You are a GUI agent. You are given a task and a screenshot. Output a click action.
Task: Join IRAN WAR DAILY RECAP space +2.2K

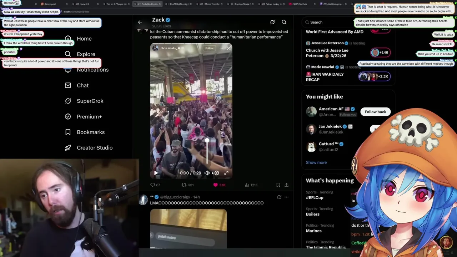click(x=374, y=76)
